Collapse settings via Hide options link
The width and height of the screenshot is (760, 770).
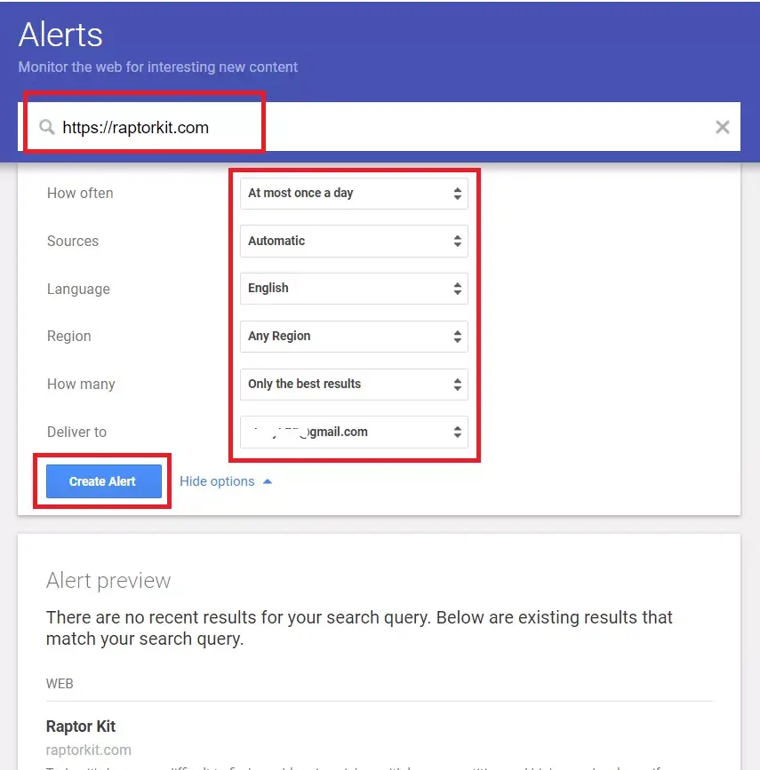[226, 481]
